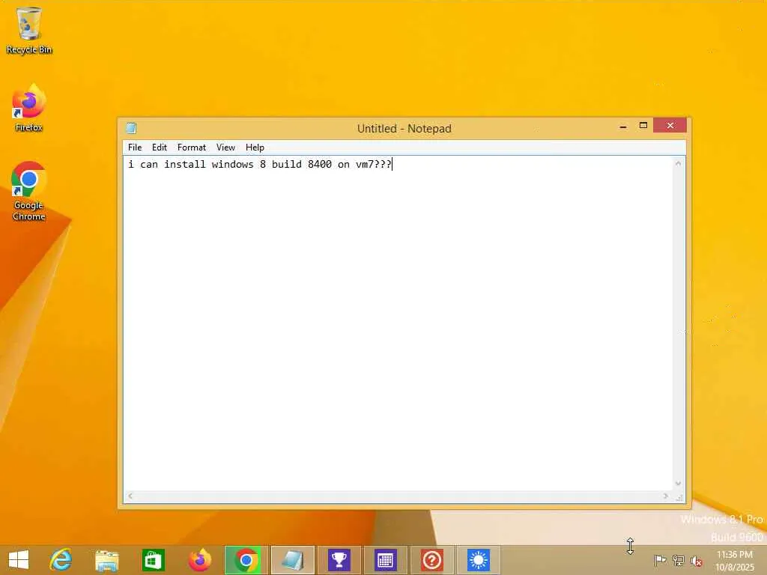Click the Notepad title bar system icon
This screenshot has width=767, height=575.
point(131,128)
